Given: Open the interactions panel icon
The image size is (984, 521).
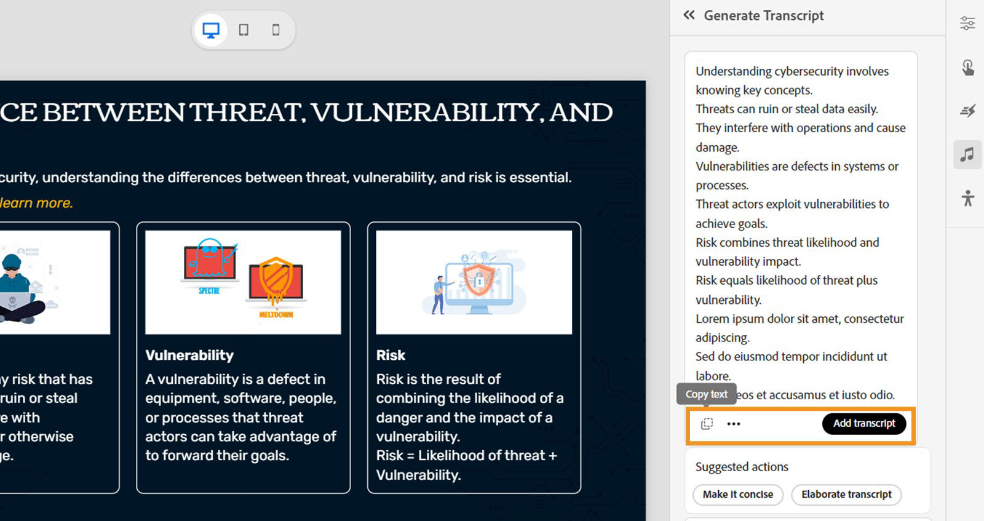Looking at the screenshot, I should [967, 67].
